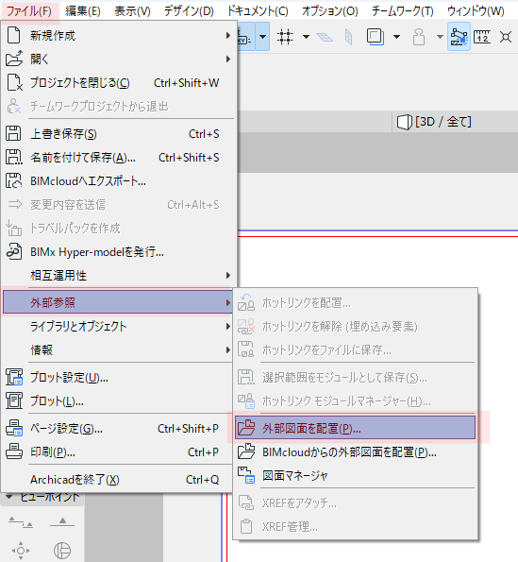The height and width of the screenshot is (562, 518).
Task: Click the grid snap icon in toolbar
Action: point(285,37)
